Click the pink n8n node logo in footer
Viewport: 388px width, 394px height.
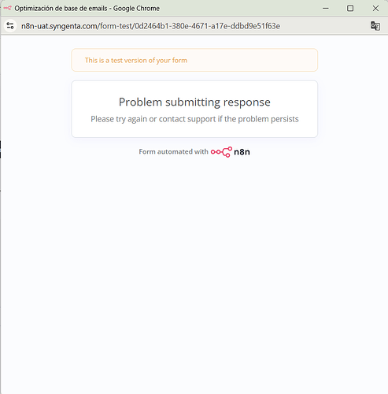coord(221,152)
